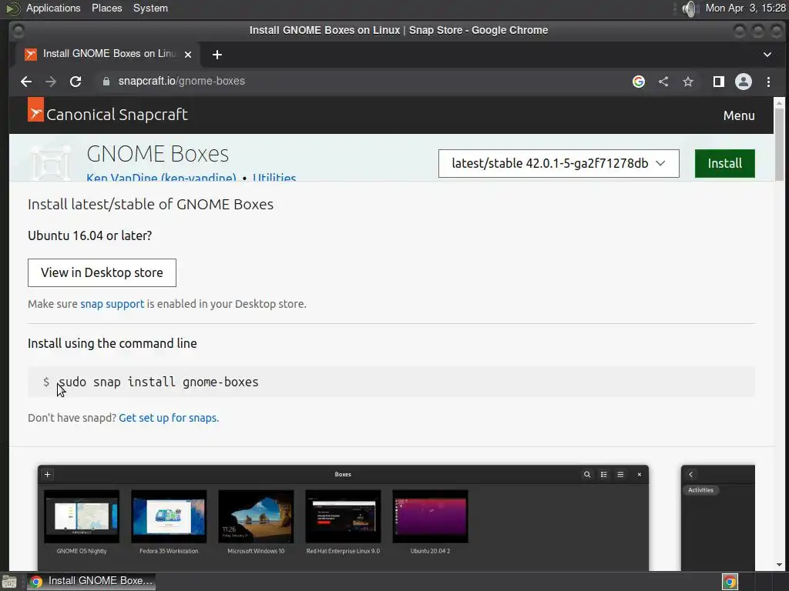The height and width of the screenshot is (591, 789).
Task: Open the latest/stable channel dropdown
Action: (x=559, y=163)
